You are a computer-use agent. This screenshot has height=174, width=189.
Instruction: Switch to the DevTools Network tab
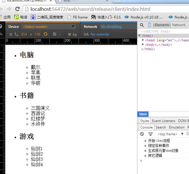click(179, 25)
